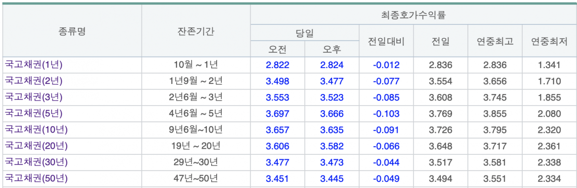
Task: Select the 2년6월 ~ 3년 maturity cell
Action: pyautogui.click(x=196, y=97)
